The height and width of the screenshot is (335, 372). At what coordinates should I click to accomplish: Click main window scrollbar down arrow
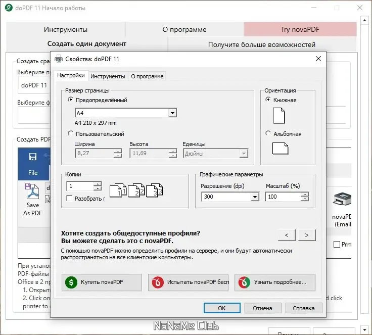click(364, 329)
